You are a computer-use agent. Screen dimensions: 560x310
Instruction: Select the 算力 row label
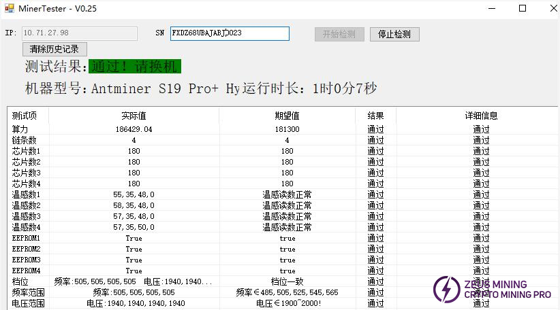(x=20, y=129)
